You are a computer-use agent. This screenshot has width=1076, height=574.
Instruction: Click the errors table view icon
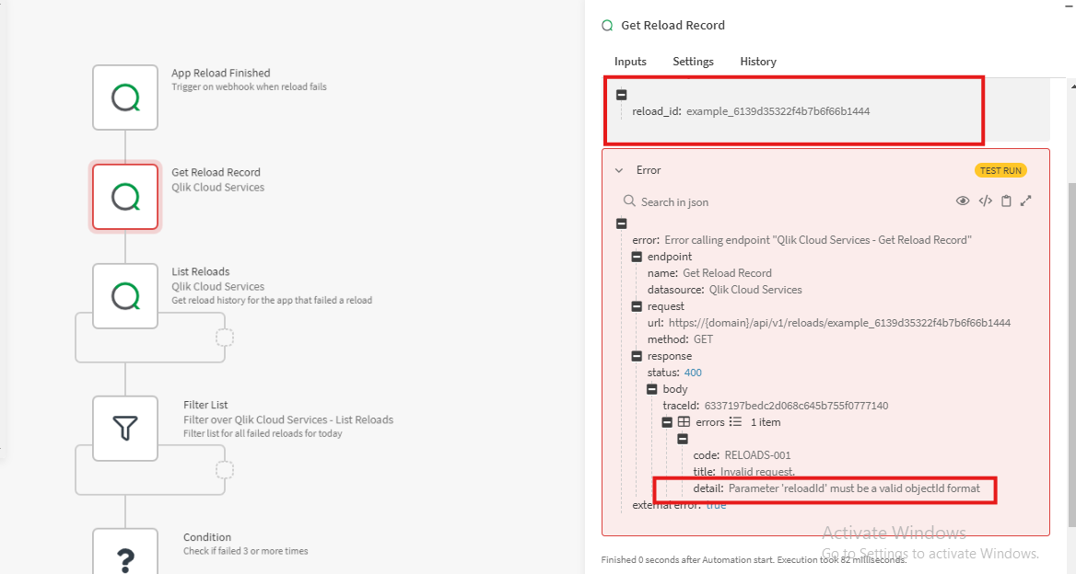[x=684, y=422]
